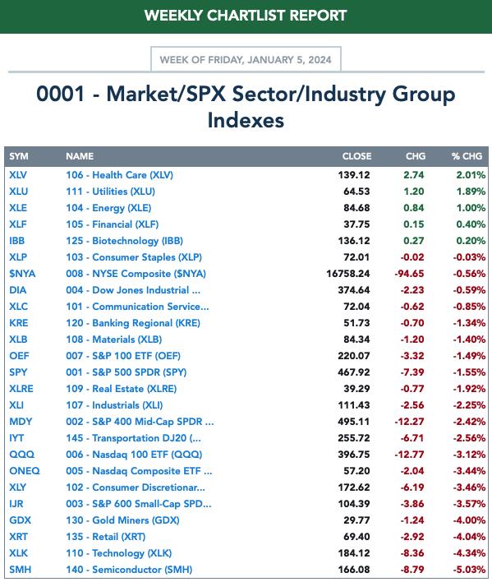Screen dimensions: 492x582
Task: Open 006 - Nasdaq 100 ETF (QQQ)
Action: point(134,455)
